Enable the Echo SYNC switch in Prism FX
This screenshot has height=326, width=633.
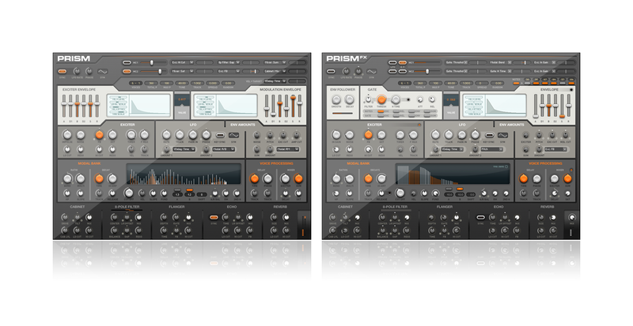pyautogui.click(x=480, y=218)
